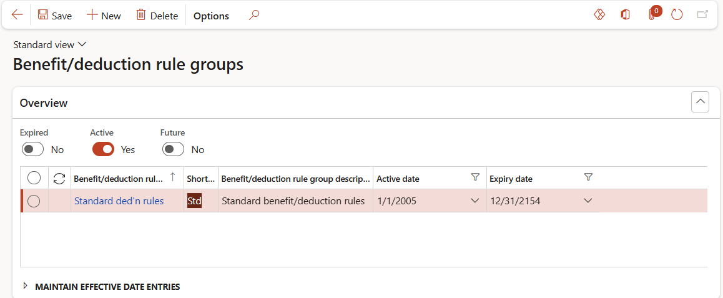Click the Active date column header

pos(398,179)
